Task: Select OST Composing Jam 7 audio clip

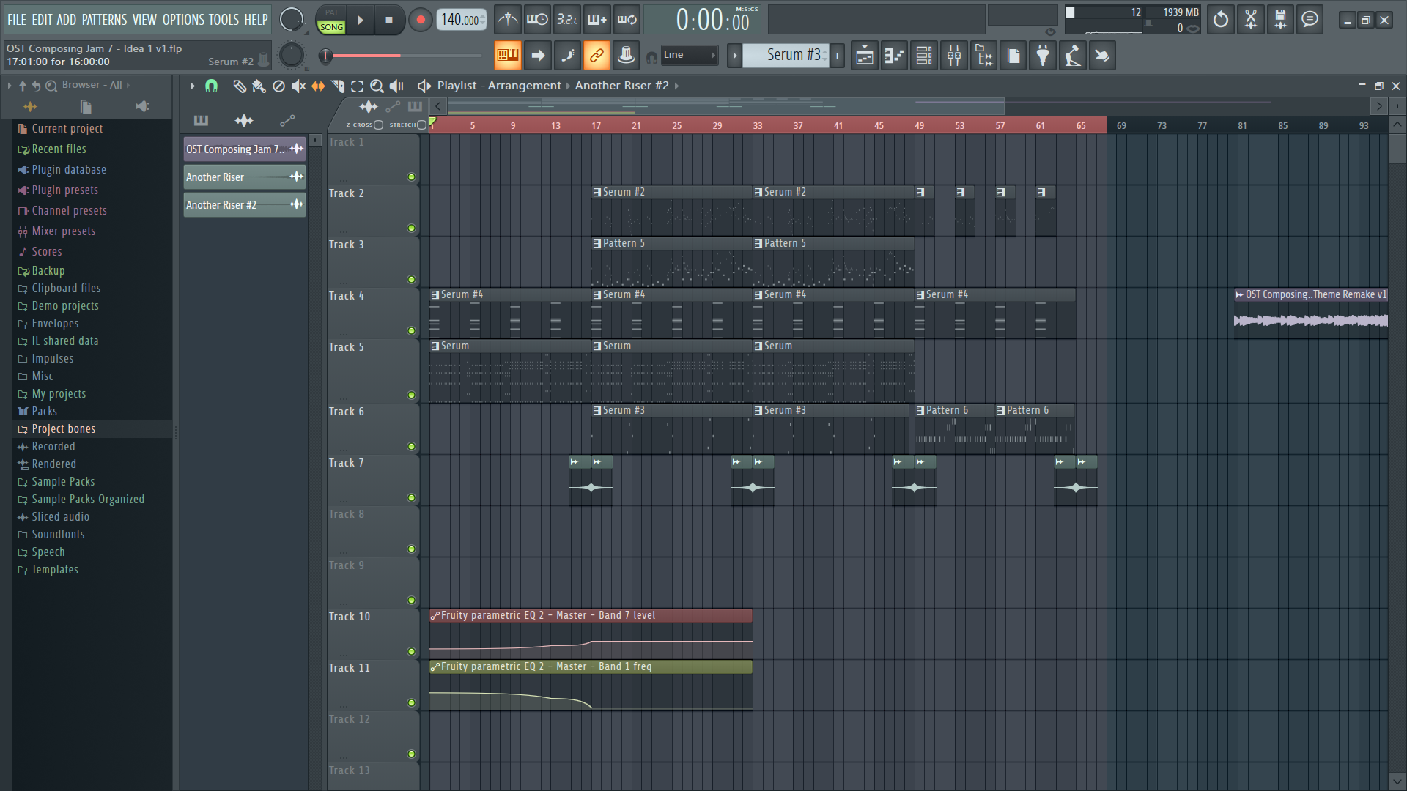Action: coord(244,149)
